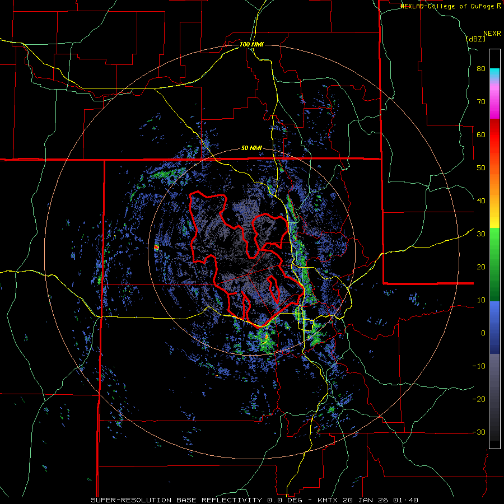Click the SUPER-RESOLUTION BASE REFLECTIVITY caption
504x504 pixels.
176,500
